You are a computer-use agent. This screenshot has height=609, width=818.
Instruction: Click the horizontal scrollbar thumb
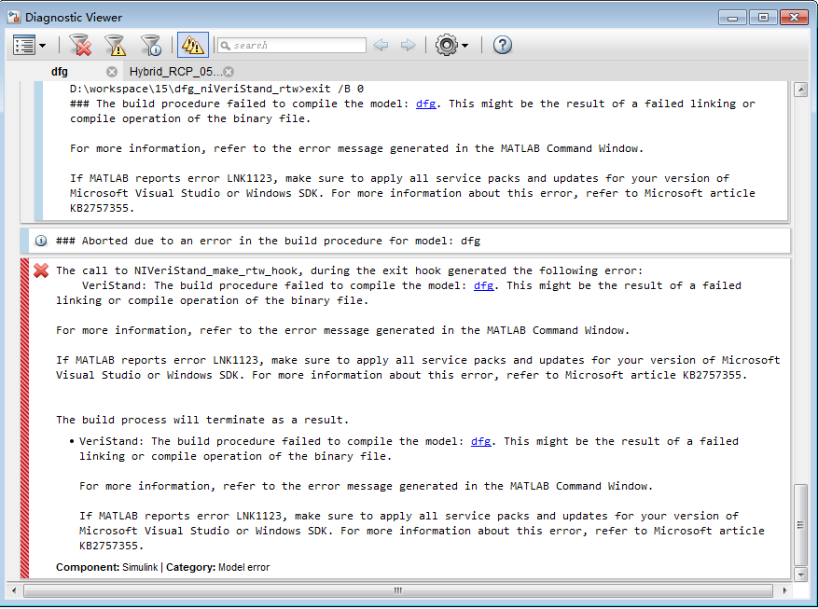coord(398,590)
